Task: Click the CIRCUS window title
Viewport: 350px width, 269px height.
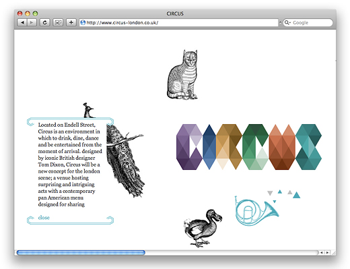Action: (175, 13)
